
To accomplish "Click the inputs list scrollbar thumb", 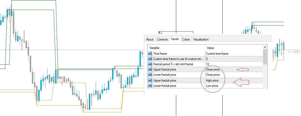I will point(265,57).
